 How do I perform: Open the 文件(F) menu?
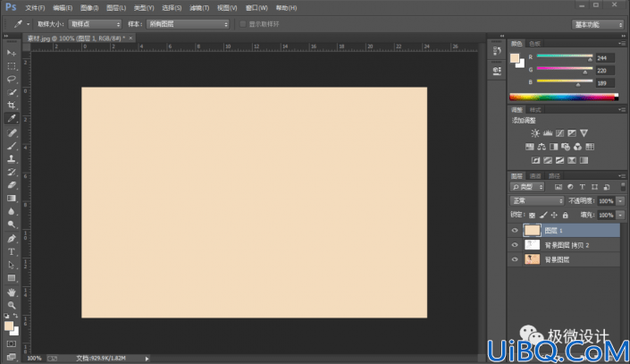[35, 8]
